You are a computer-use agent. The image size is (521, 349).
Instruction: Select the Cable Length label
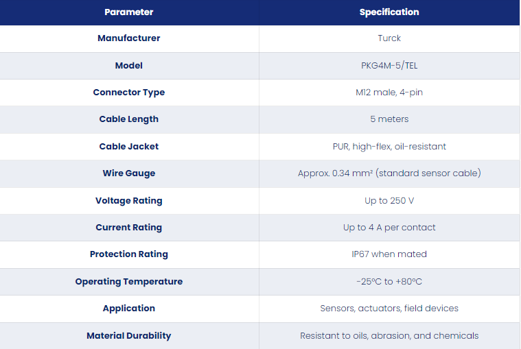pyautogui.click(x=129, y=119)
